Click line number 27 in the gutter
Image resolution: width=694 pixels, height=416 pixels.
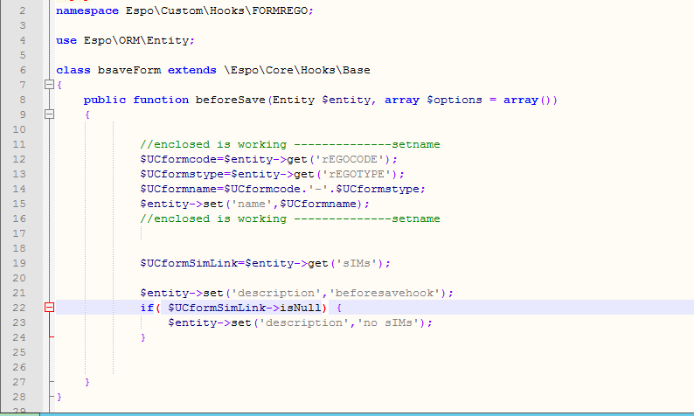(19, 382)
